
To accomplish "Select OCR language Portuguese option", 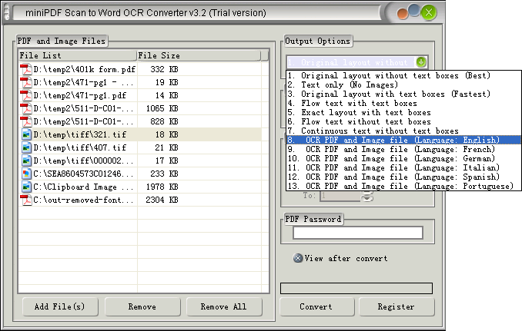I will coord(403,187).
